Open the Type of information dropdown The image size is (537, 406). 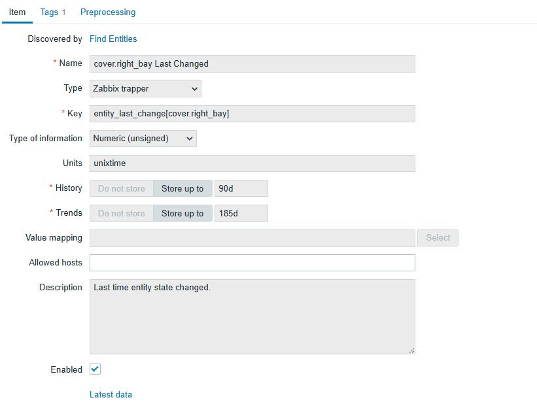143,138
